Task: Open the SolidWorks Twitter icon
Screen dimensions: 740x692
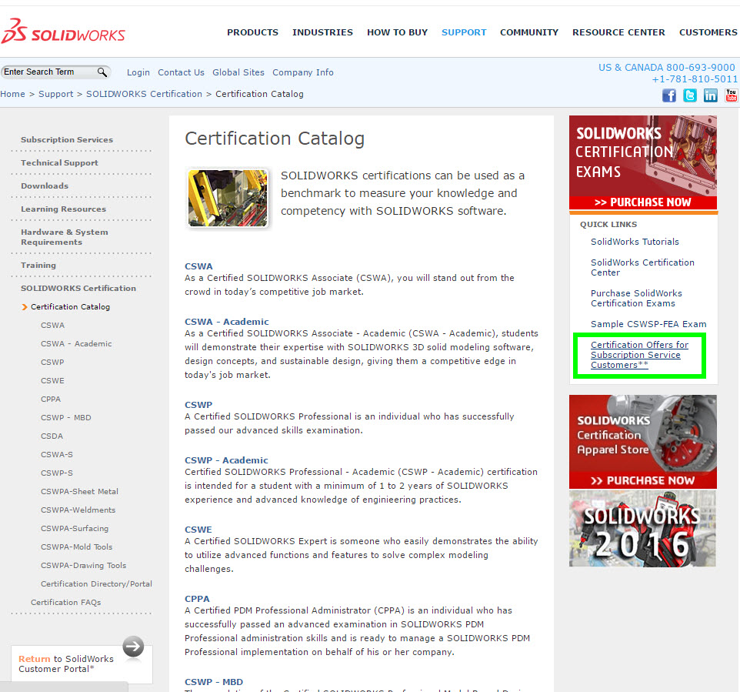Action: [x=689, y=95]
